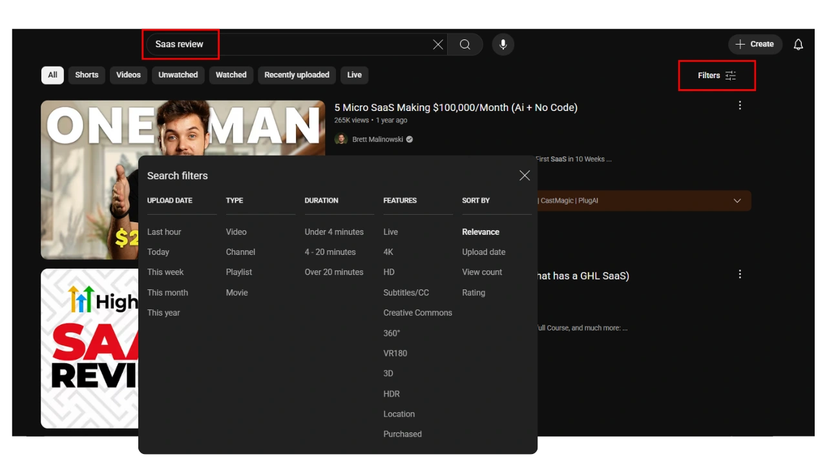This screenshot has height=465, width=827.
Task: Set type filter to Playlist
Action: coord(239,272)
